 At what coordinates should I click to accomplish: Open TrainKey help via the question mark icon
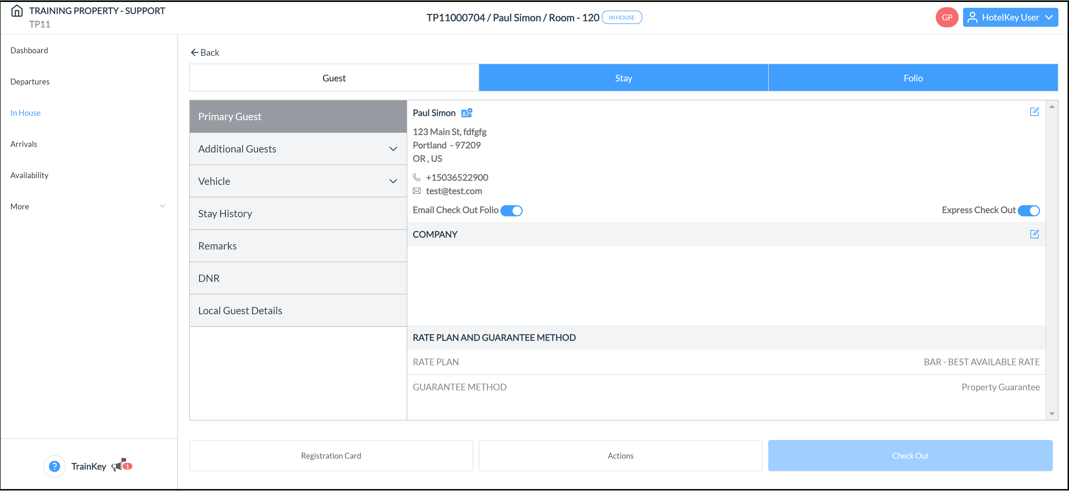[54, 466]
